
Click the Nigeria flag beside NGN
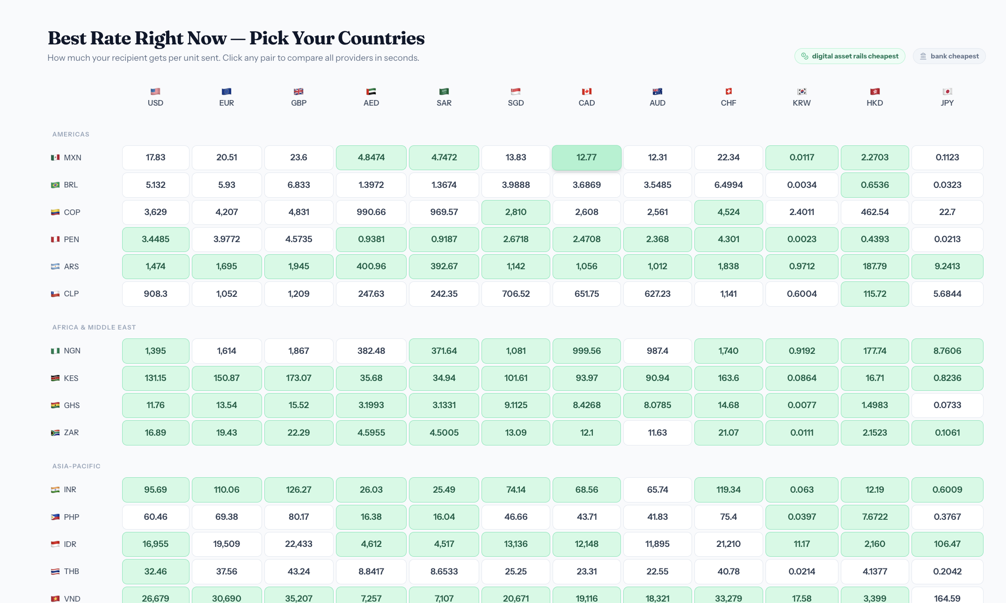click(55, 351)
